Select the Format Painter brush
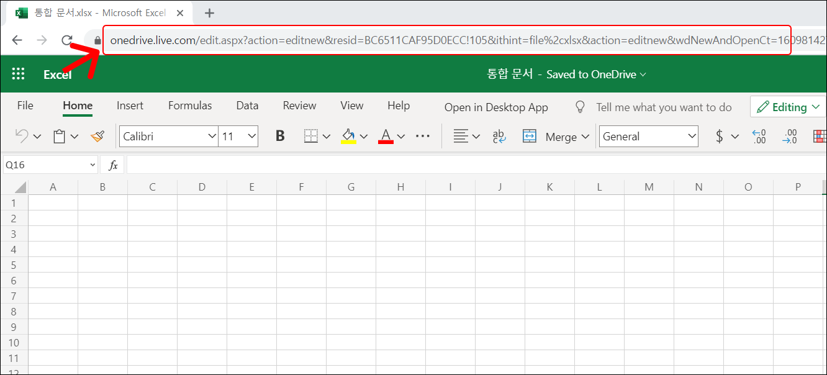This screenshot has width=827, height=375. coord(97,137)
